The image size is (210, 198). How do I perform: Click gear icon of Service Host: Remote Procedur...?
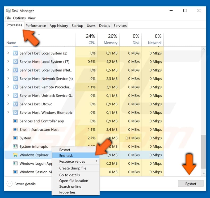(x=15, y=87)
